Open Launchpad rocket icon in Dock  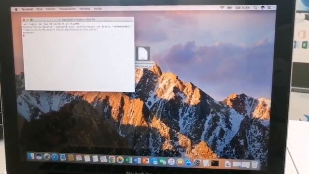pyautogui.click(x=47, y=157)
